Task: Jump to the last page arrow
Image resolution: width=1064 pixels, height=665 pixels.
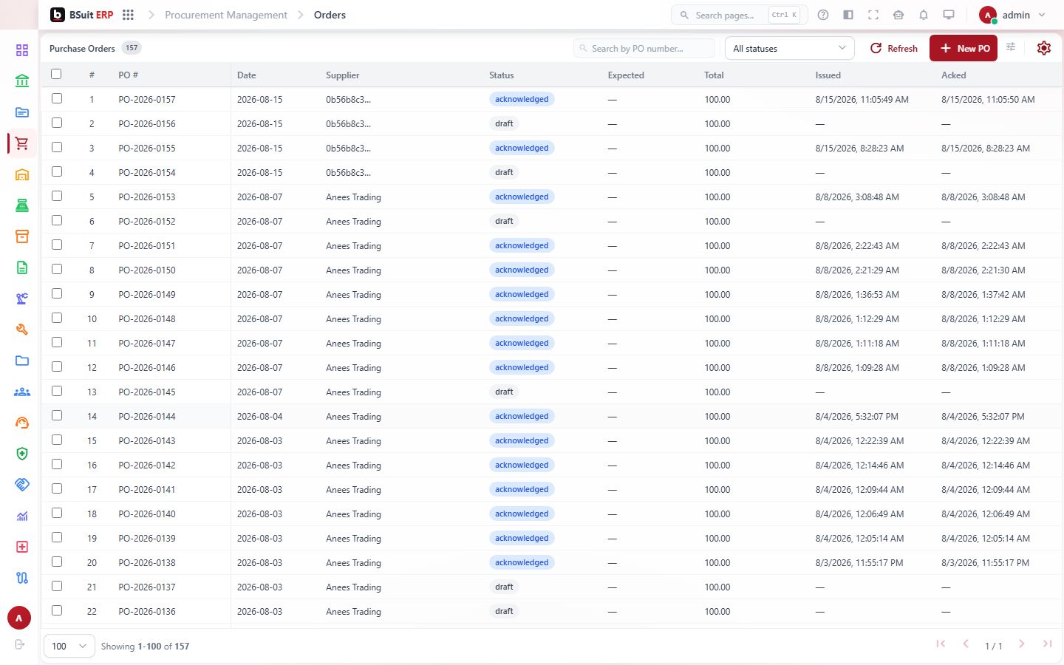Action: click(1047, 644)
